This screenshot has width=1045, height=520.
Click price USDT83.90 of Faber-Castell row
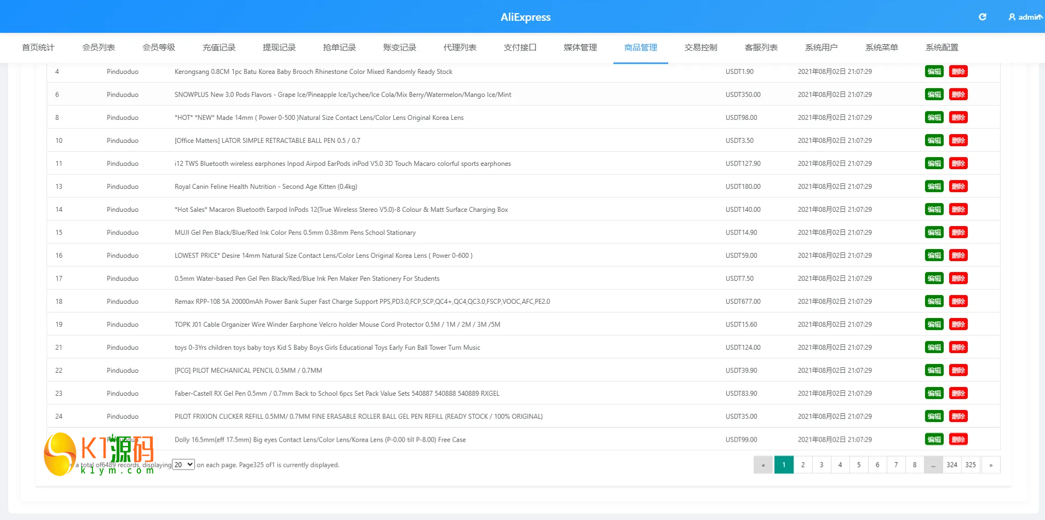tap(742, 394)
